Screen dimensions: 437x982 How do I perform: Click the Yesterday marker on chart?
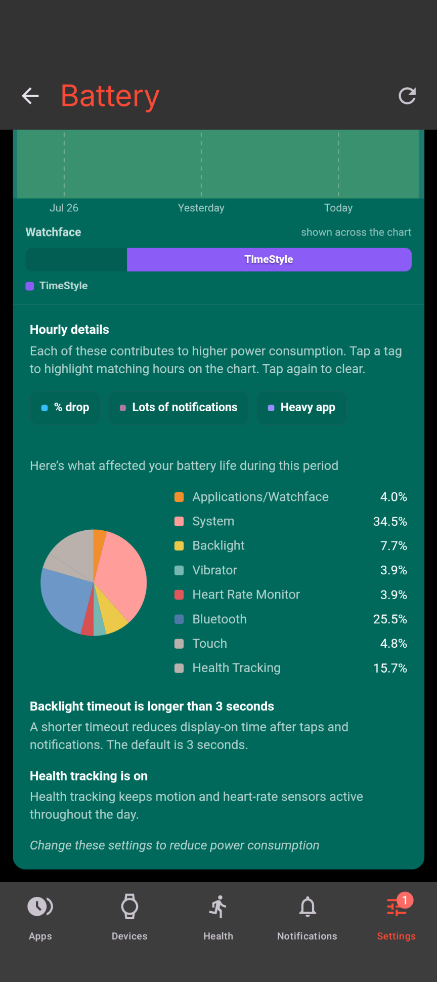tap(201, 208)
